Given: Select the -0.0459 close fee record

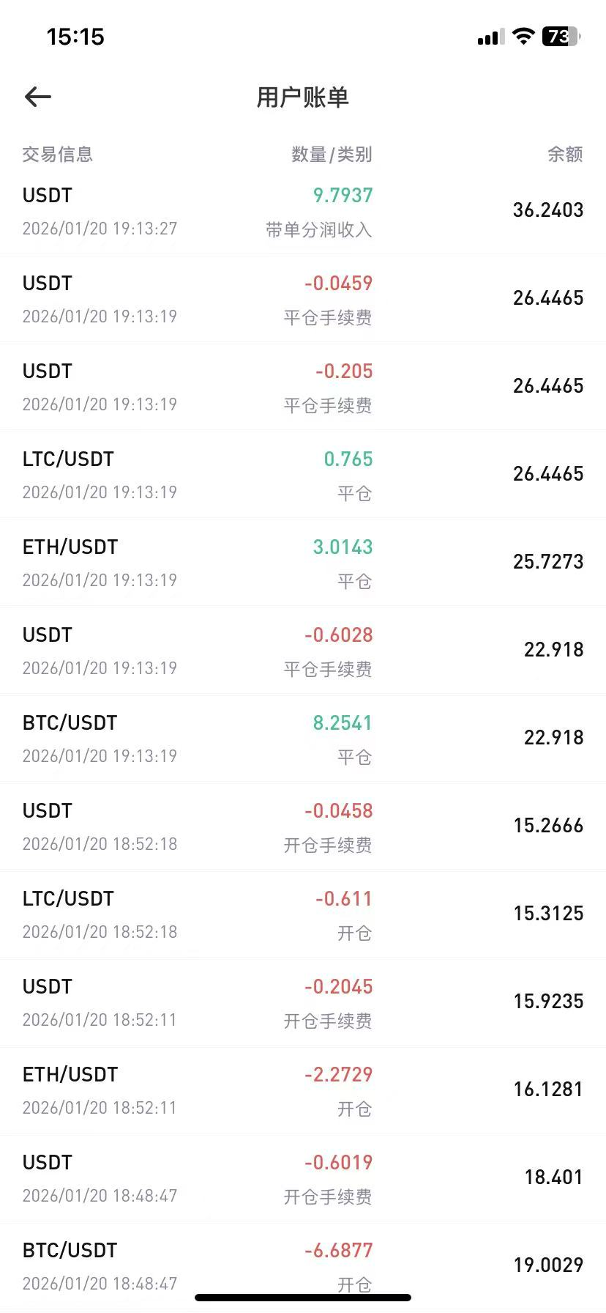Looking at the screenshot, I should point(303,299).
